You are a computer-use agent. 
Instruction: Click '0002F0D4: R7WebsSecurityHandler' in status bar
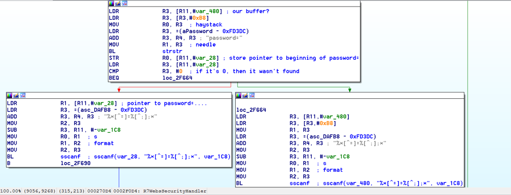160,191
